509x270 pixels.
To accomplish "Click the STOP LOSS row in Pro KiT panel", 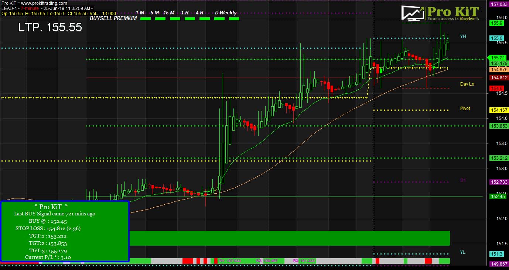I will tap(48, 228).
